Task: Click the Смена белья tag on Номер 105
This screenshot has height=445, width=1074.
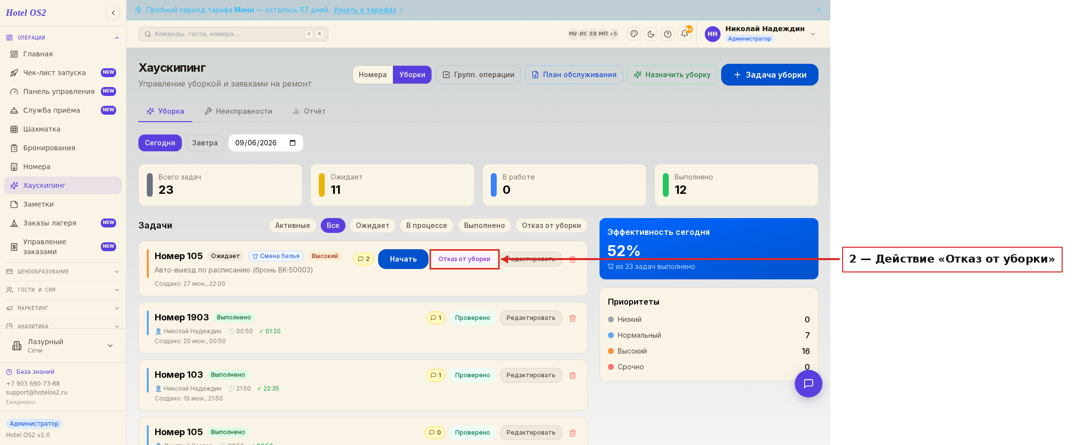Action: pyautogui.click(x=276, y=256)
